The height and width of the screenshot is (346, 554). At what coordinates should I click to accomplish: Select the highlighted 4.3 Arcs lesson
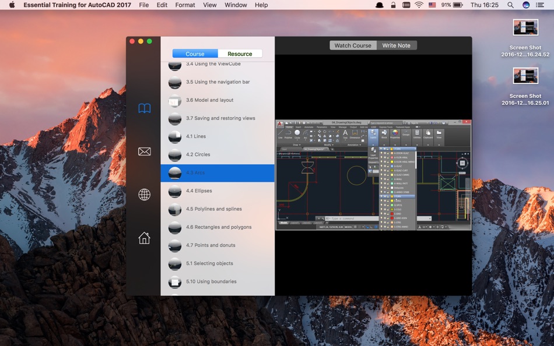[x=218, y=173]
